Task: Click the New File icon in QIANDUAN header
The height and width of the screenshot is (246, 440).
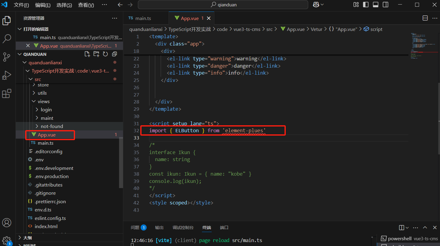Action: pos(87,54)
